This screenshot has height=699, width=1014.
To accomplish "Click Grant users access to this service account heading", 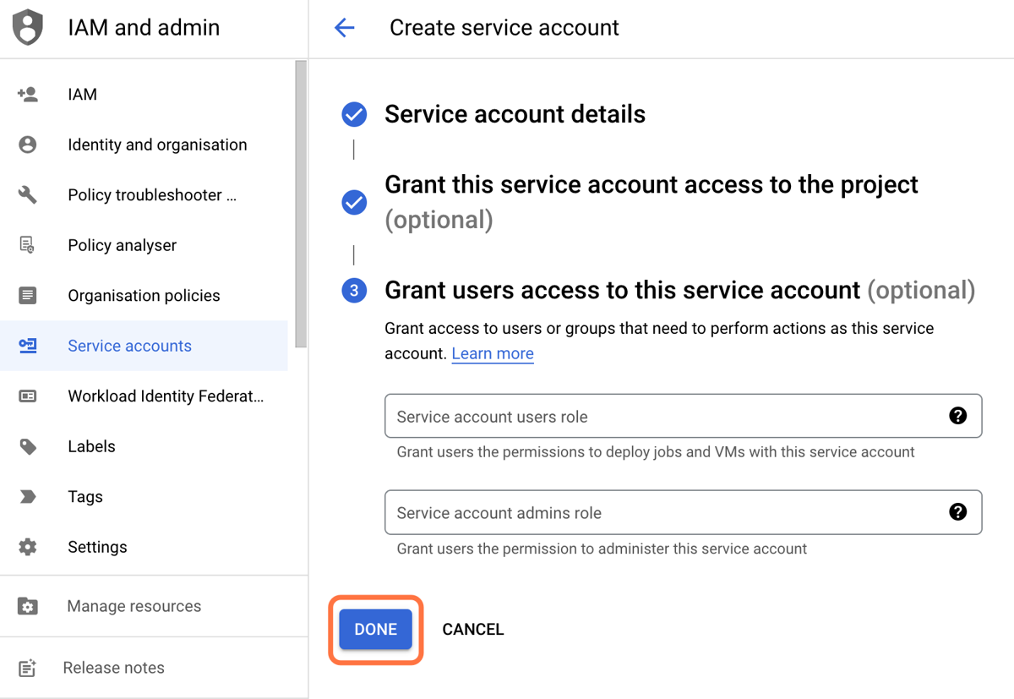I will [x=680, y=291].
